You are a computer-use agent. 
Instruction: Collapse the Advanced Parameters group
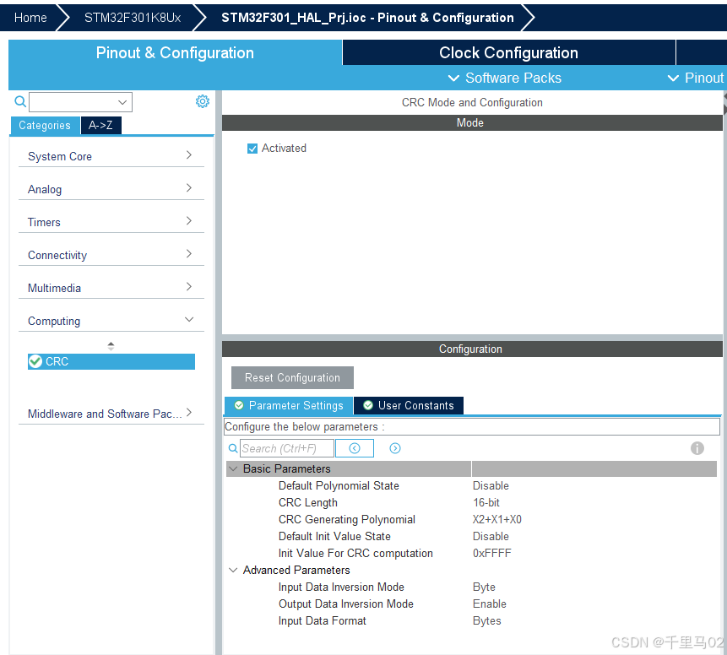click(x=233, y=570)
